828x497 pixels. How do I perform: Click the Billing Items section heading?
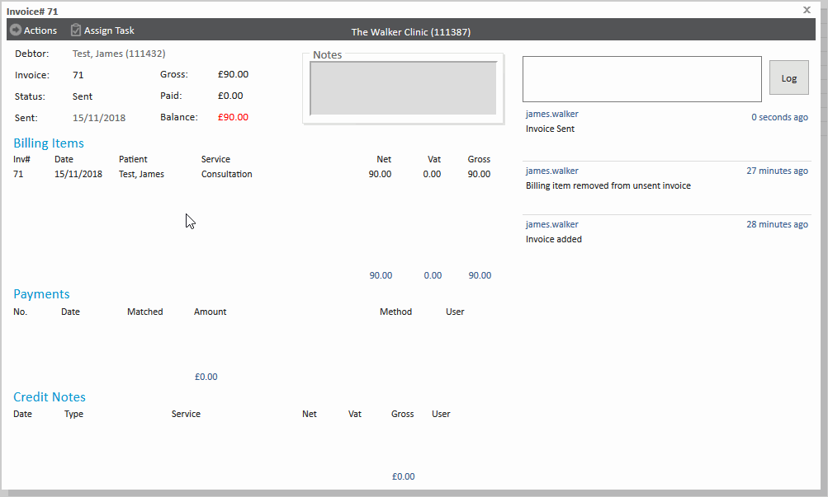coord(49,143)
